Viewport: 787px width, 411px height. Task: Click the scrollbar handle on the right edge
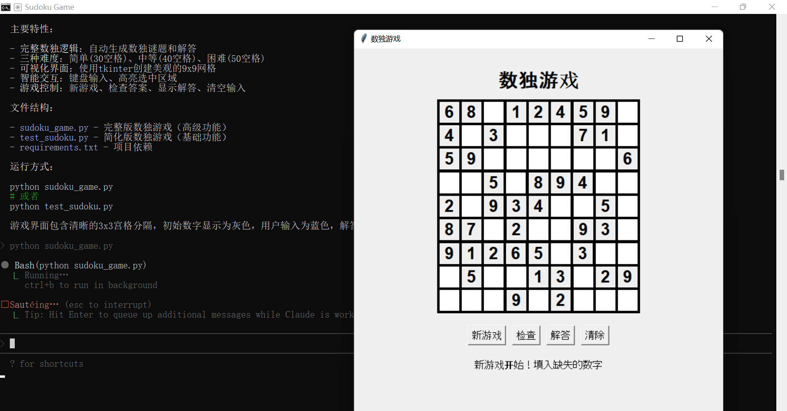point(782,175)
